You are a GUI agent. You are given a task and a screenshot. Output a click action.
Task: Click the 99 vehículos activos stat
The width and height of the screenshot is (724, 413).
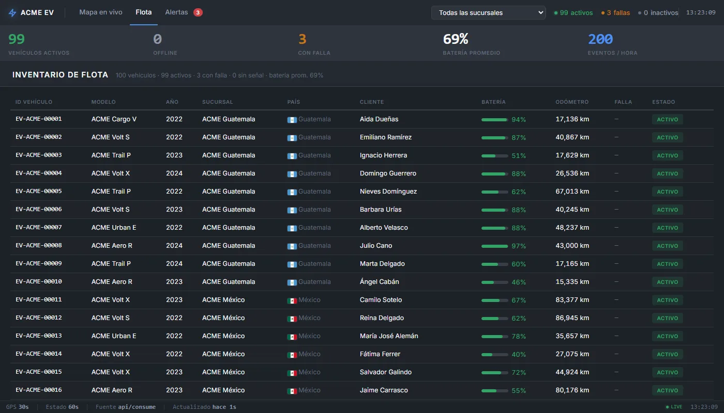[39, 44]
